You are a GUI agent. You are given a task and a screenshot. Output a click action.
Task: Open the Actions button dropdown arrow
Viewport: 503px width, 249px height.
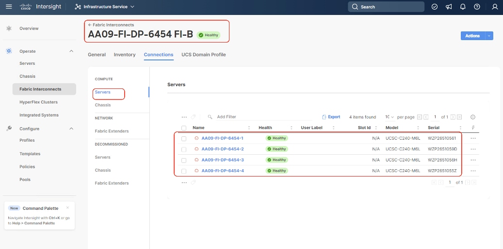489,36
